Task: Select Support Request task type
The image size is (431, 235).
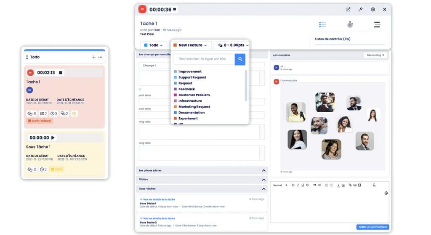Action: click(190, 77)
